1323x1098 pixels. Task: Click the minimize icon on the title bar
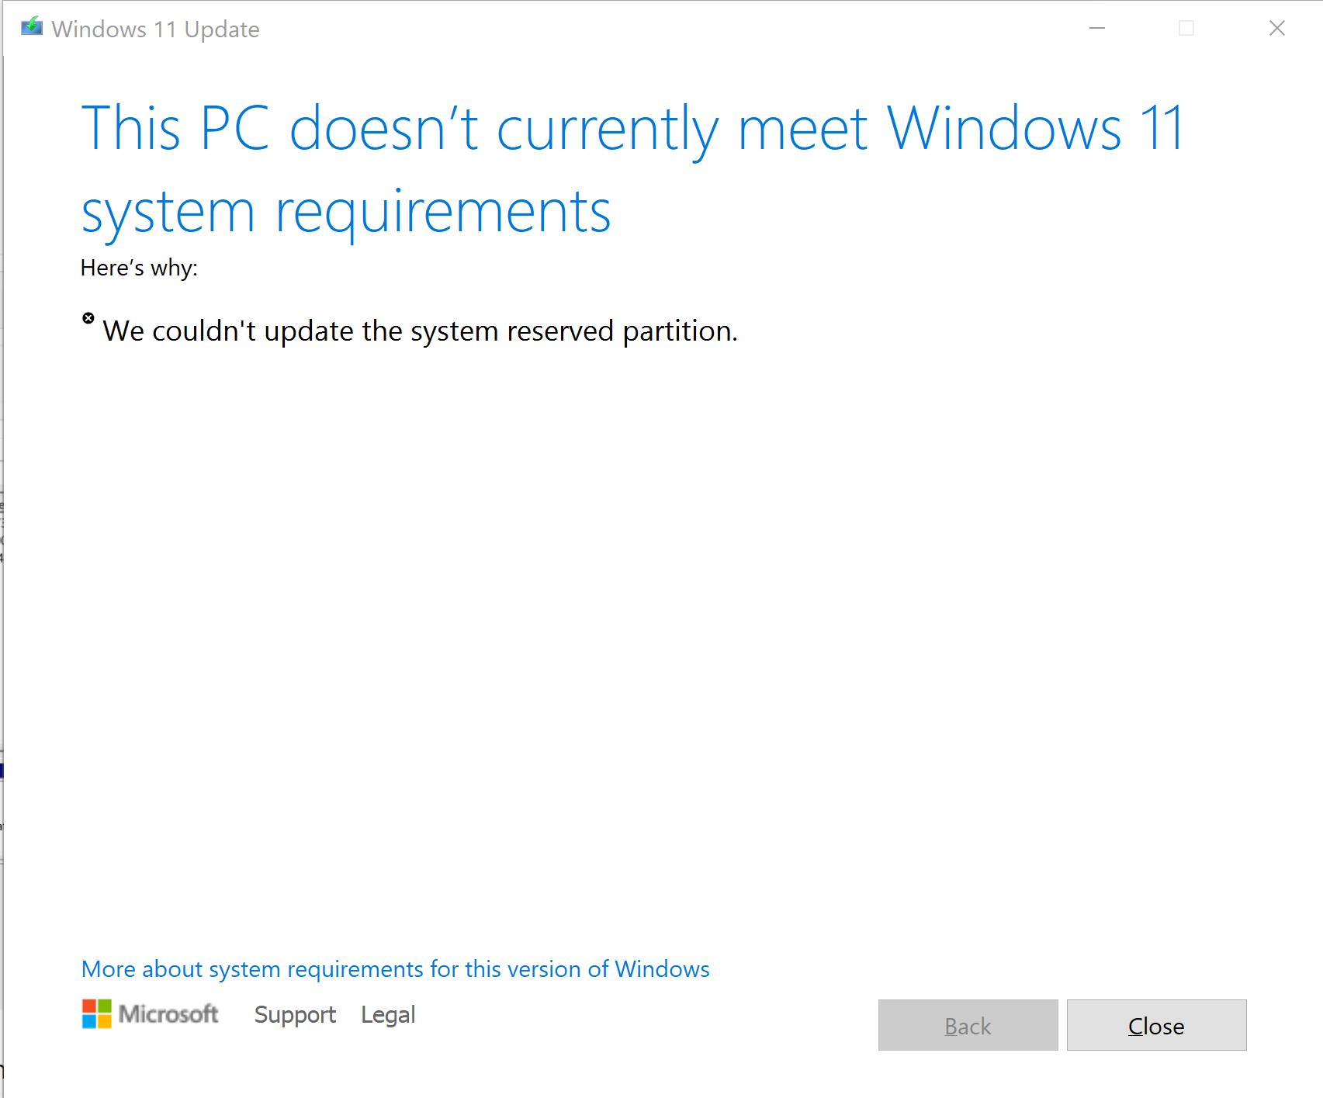[x=1097, y=28]
